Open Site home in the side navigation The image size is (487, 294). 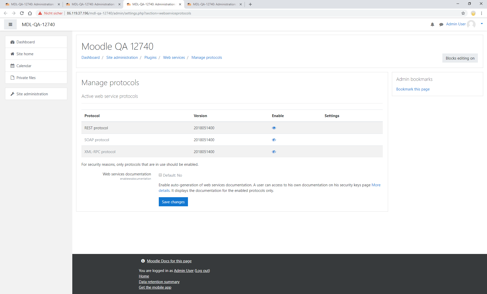click(36, 54)
